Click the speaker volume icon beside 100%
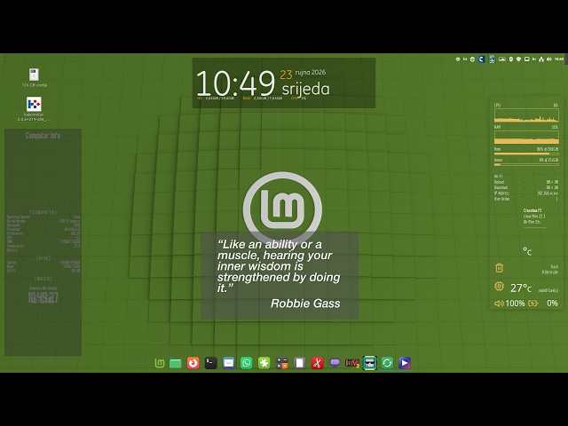 (x=499, y=304)
